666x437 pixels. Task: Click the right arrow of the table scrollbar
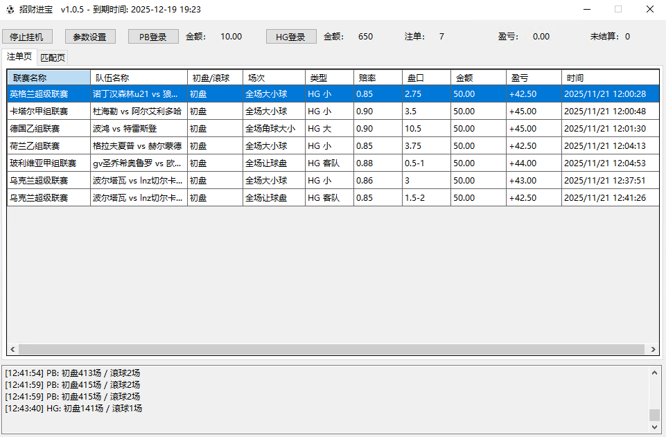[654, 350]
